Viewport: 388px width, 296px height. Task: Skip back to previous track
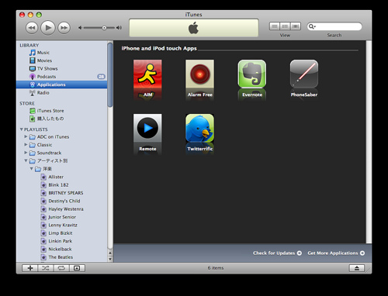pos(32,28)
